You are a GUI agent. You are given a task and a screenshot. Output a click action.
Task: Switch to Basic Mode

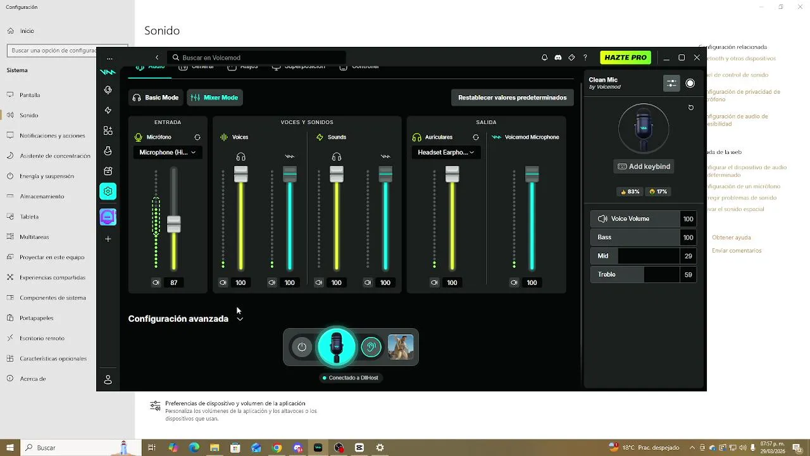pyautogui.click(x=156, y=98)
